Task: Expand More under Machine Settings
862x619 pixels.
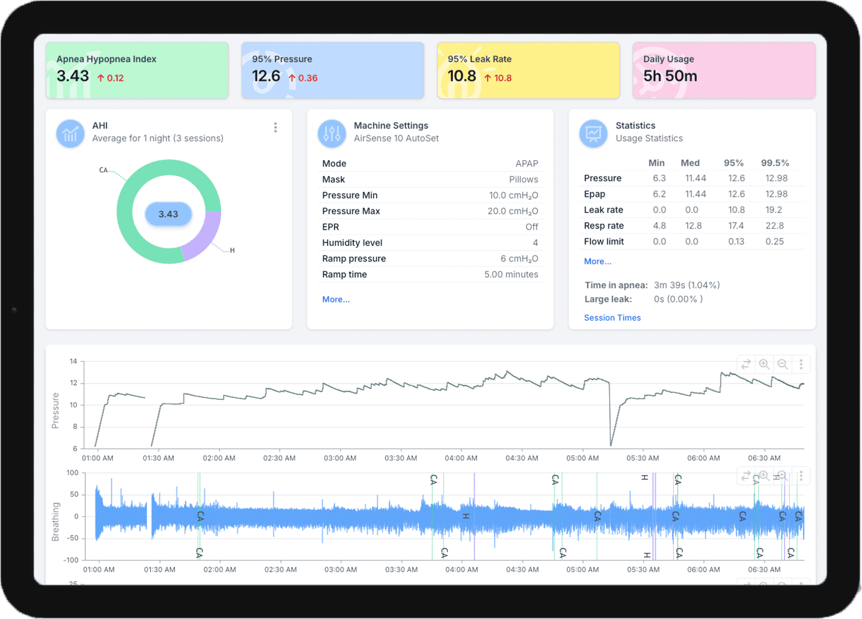Action: point(336,300)
